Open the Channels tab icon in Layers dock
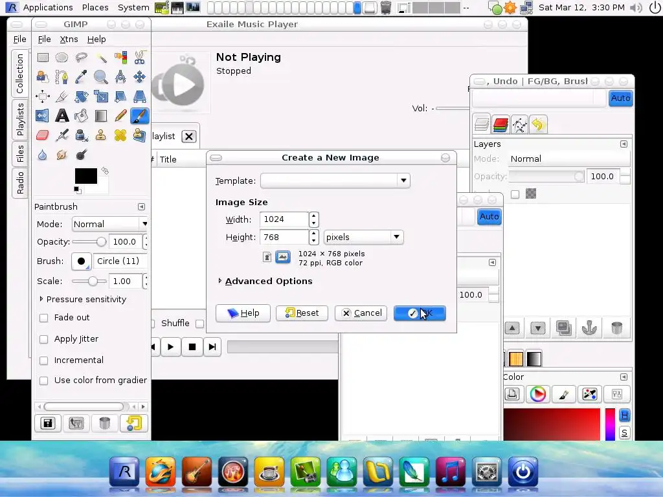 tap(500, 125)
